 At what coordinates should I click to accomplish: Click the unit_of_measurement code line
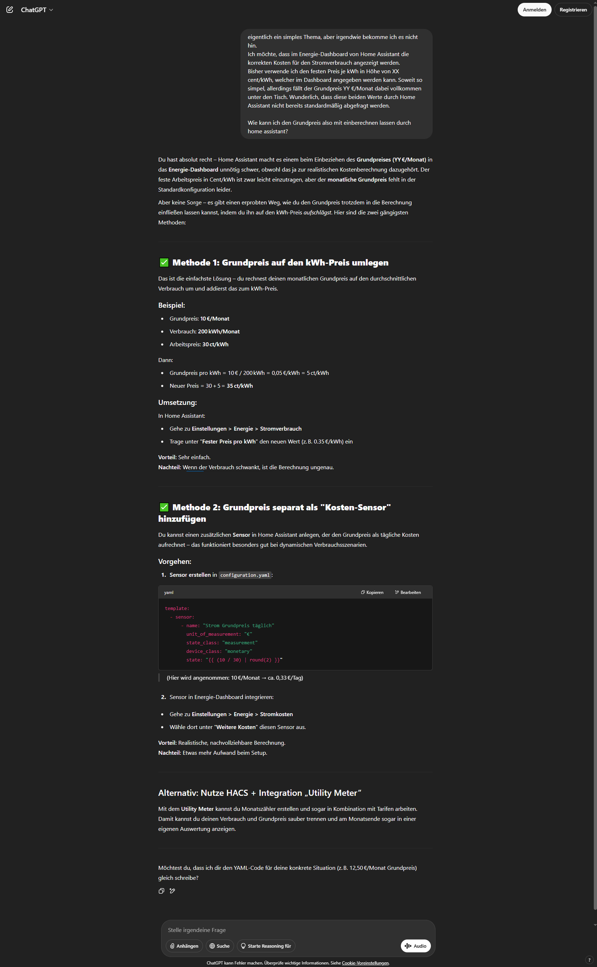219,634
